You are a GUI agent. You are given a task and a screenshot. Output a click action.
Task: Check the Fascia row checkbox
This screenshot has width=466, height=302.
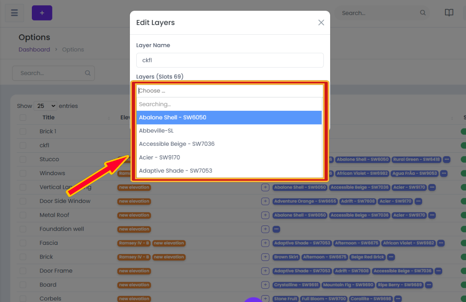(23, 243)
